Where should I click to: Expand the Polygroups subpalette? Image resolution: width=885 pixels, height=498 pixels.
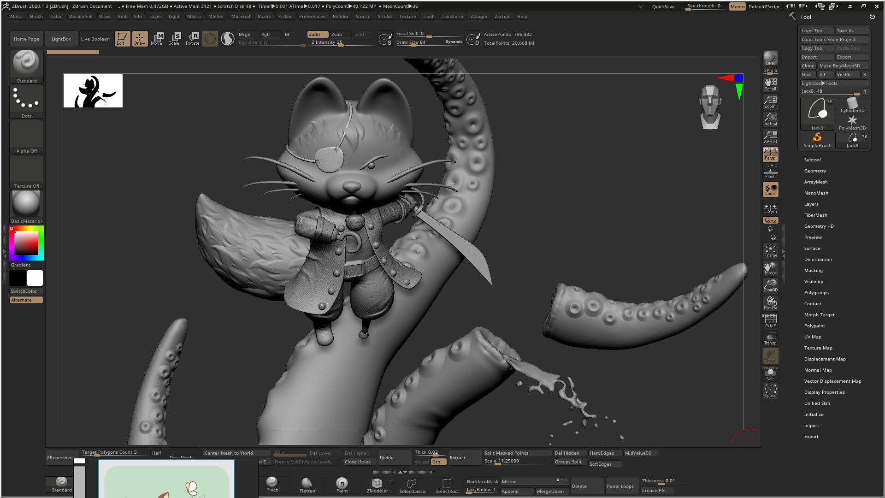click(x=816, y=292)
